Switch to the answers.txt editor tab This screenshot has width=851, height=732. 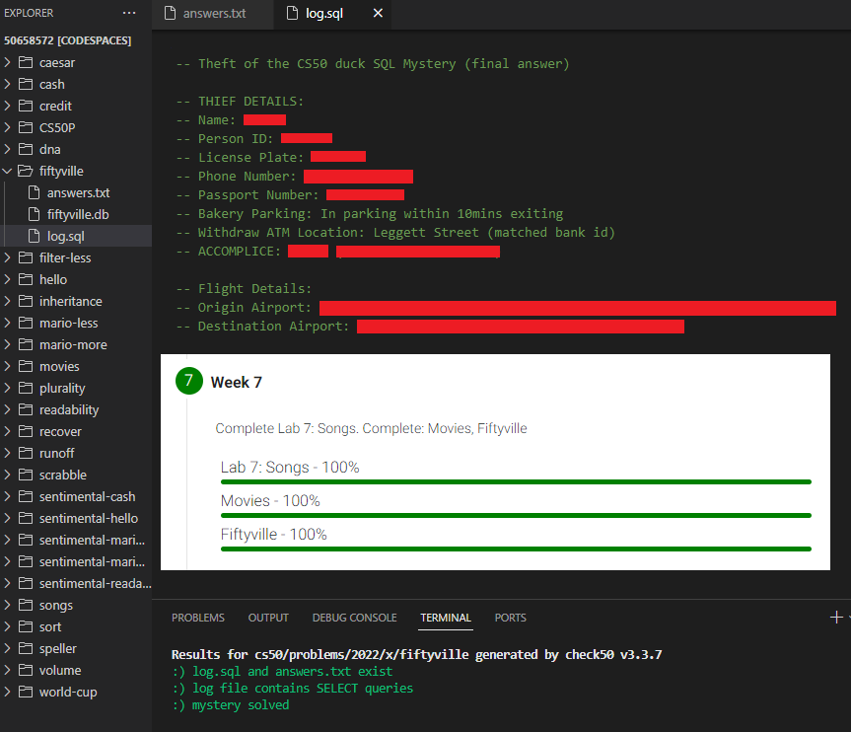pyautogui.click(x=213, y=14)
